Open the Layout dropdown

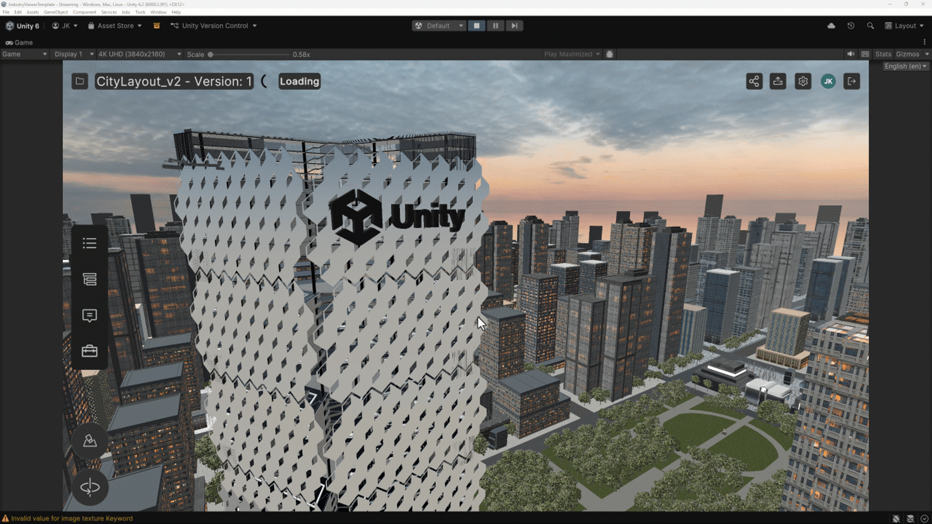click(x=904, y=26)
